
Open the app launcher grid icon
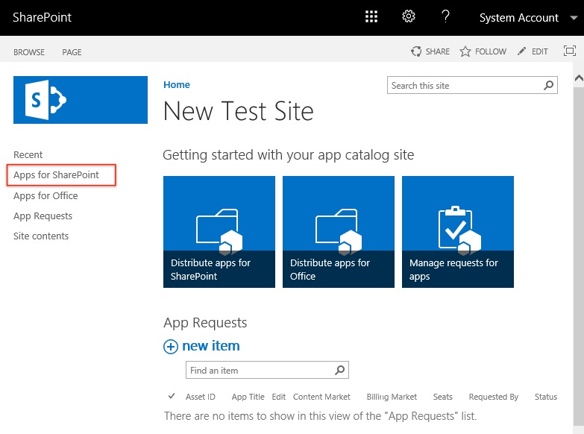pyautogui.click(x=371, y=16)
